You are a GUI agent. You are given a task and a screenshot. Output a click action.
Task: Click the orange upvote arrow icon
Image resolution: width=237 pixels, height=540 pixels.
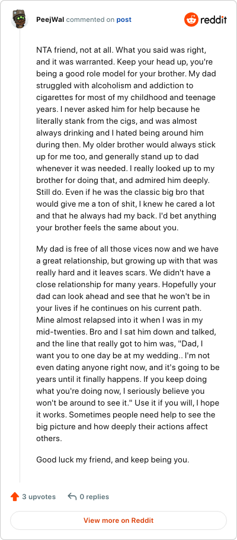point(14,497)
